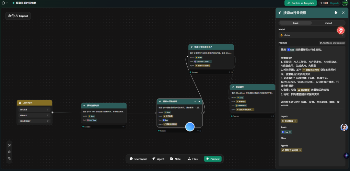Click the Upgrade link
This screenshot has height=171, width=350.
(x=334, y=3)
